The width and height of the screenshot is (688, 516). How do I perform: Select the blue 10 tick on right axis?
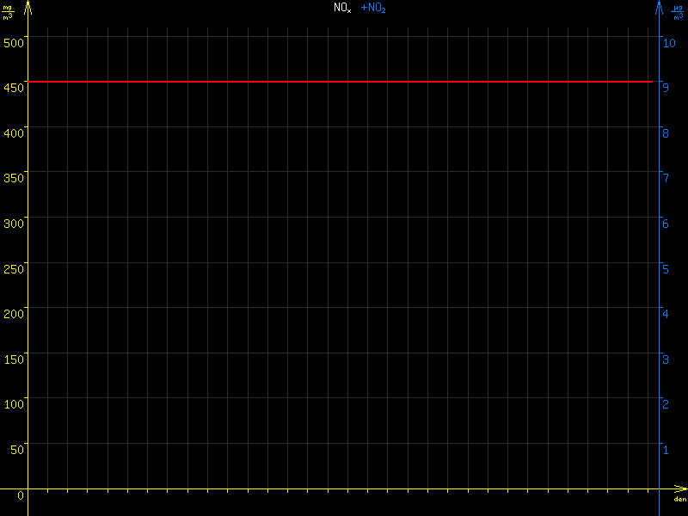click(667, 42)
